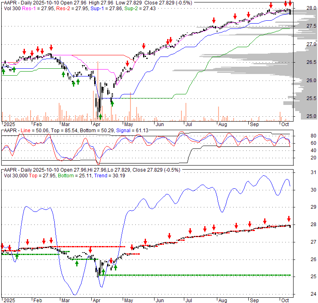Click the 28 label on the bottom chart axis
Viewport: 318px width, 303px height.
tap(314, 225)
